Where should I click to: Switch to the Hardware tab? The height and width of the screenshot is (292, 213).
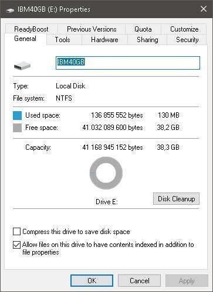click(x=104, y=40)
